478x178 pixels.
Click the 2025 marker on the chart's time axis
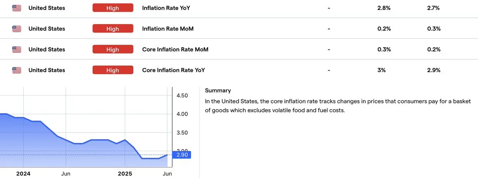(125, 174)
